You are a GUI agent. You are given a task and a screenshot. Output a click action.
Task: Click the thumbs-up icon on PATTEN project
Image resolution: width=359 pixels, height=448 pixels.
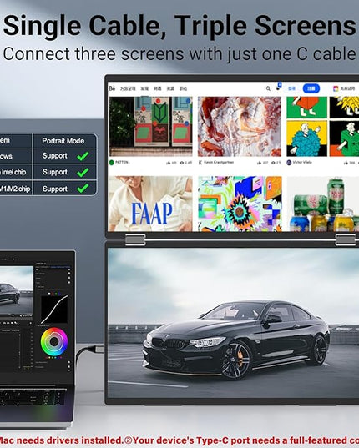pos(168,163)
